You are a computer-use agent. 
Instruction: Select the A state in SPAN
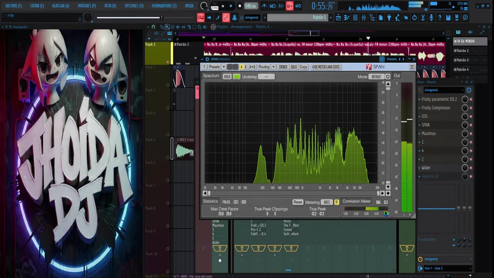pyautogui.click(x=241, y=67)
